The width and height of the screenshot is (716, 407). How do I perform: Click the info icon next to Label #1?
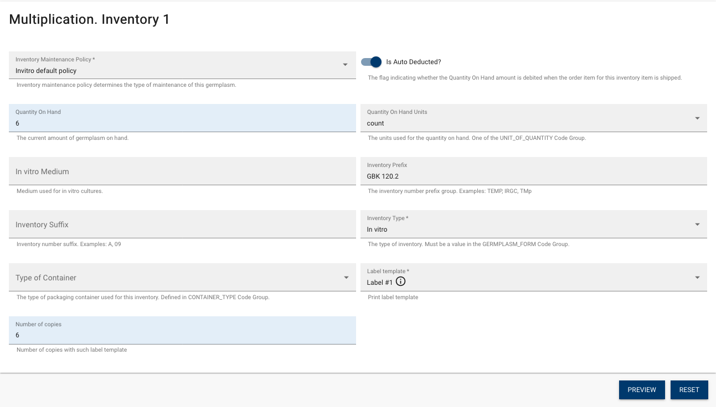401,281
